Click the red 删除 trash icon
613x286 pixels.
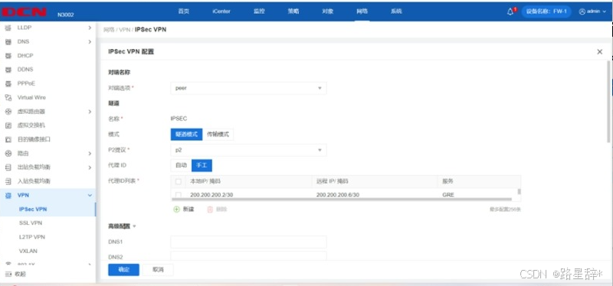210,210
